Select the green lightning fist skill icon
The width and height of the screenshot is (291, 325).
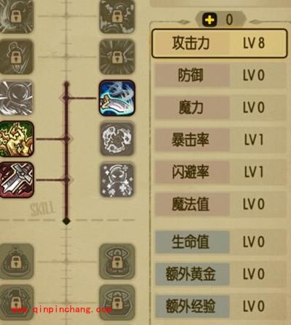pos(17,139)
